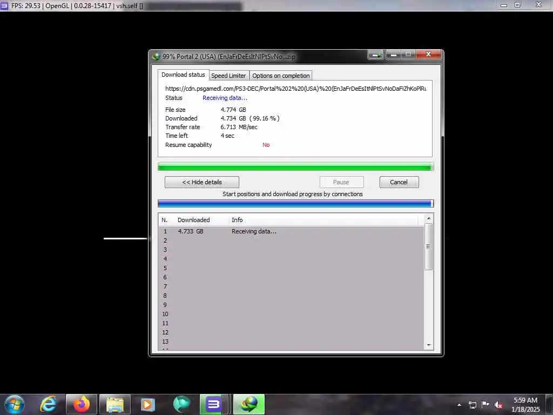The height and width of the screenshot is (415, 553).
Task: Click the connections list scroll up arrow
Action: pyautogui.click(x=428, y=218)
